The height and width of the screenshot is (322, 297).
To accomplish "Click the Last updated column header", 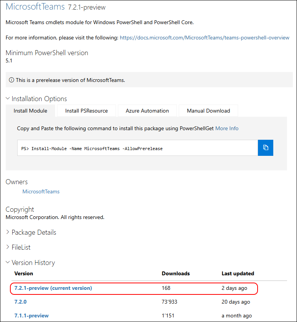I will pos(238,273).
